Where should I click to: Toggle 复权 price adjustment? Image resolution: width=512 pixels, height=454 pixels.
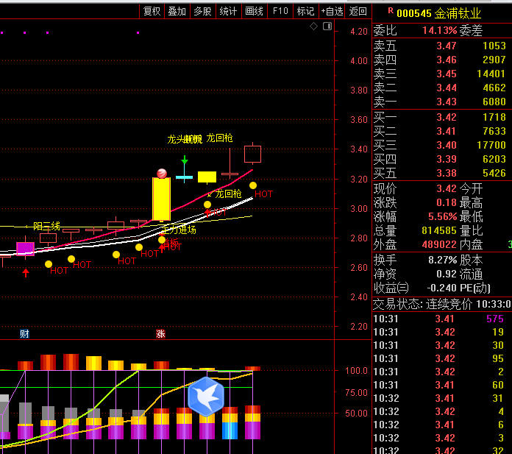coord(152,11)
